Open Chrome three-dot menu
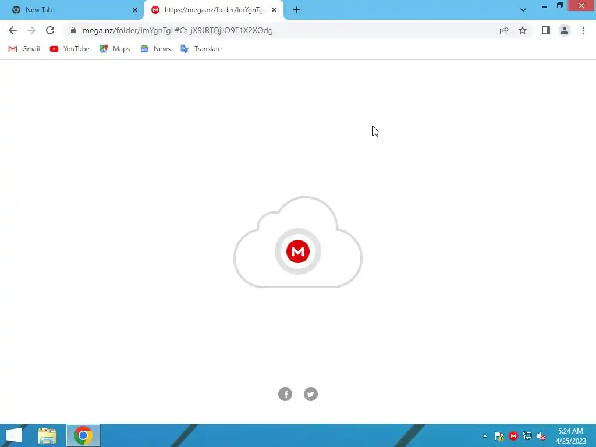This screenshot has height=447, width=596. click(x=583, y=30)
